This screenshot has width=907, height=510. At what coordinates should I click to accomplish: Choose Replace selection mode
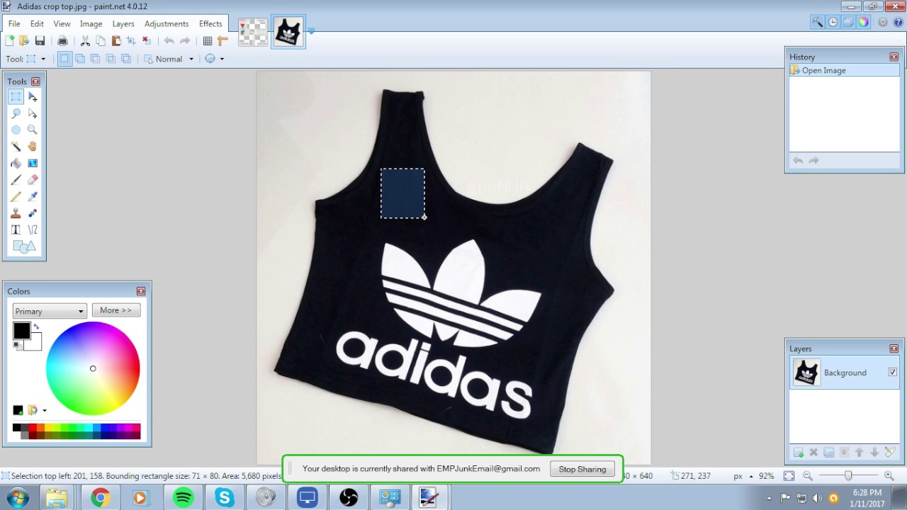coord(64,59)
